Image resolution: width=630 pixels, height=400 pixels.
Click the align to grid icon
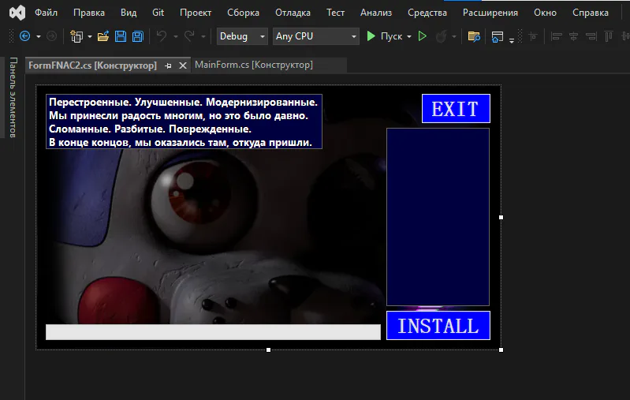click(x=533, y=36)
